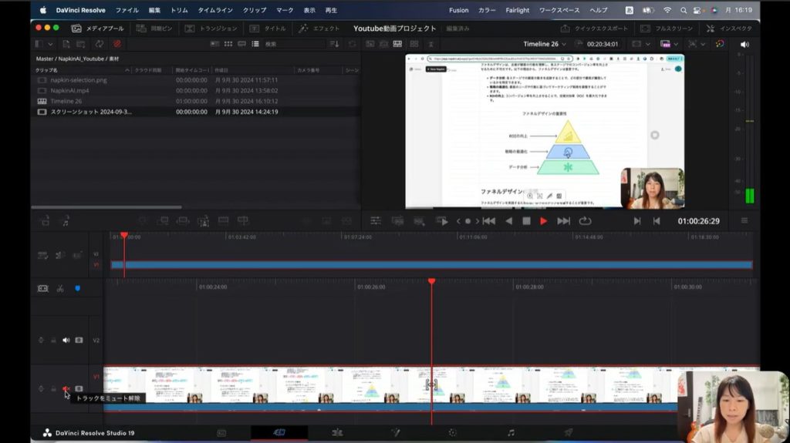Open the timeline options menu beside timecode

click(x=744, y=221)
